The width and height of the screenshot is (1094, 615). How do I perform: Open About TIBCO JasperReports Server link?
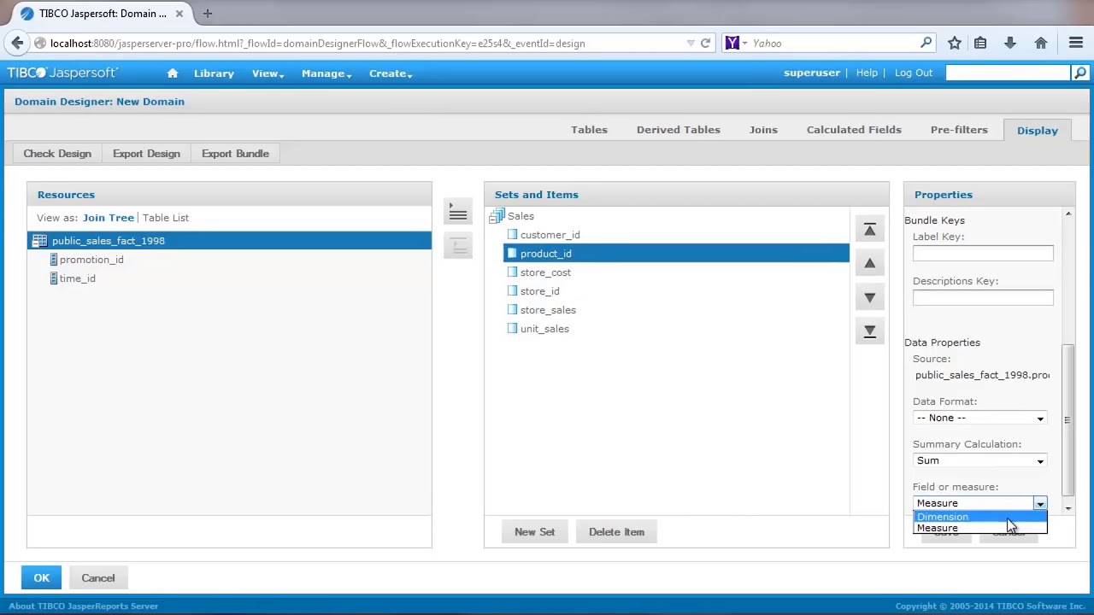pos(84,606)
